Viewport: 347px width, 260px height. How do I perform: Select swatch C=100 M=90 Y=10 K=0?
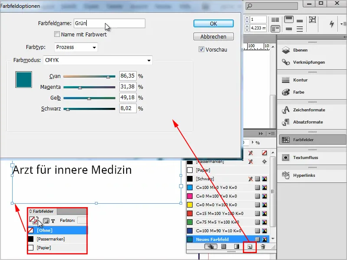[x=228, y=231]
